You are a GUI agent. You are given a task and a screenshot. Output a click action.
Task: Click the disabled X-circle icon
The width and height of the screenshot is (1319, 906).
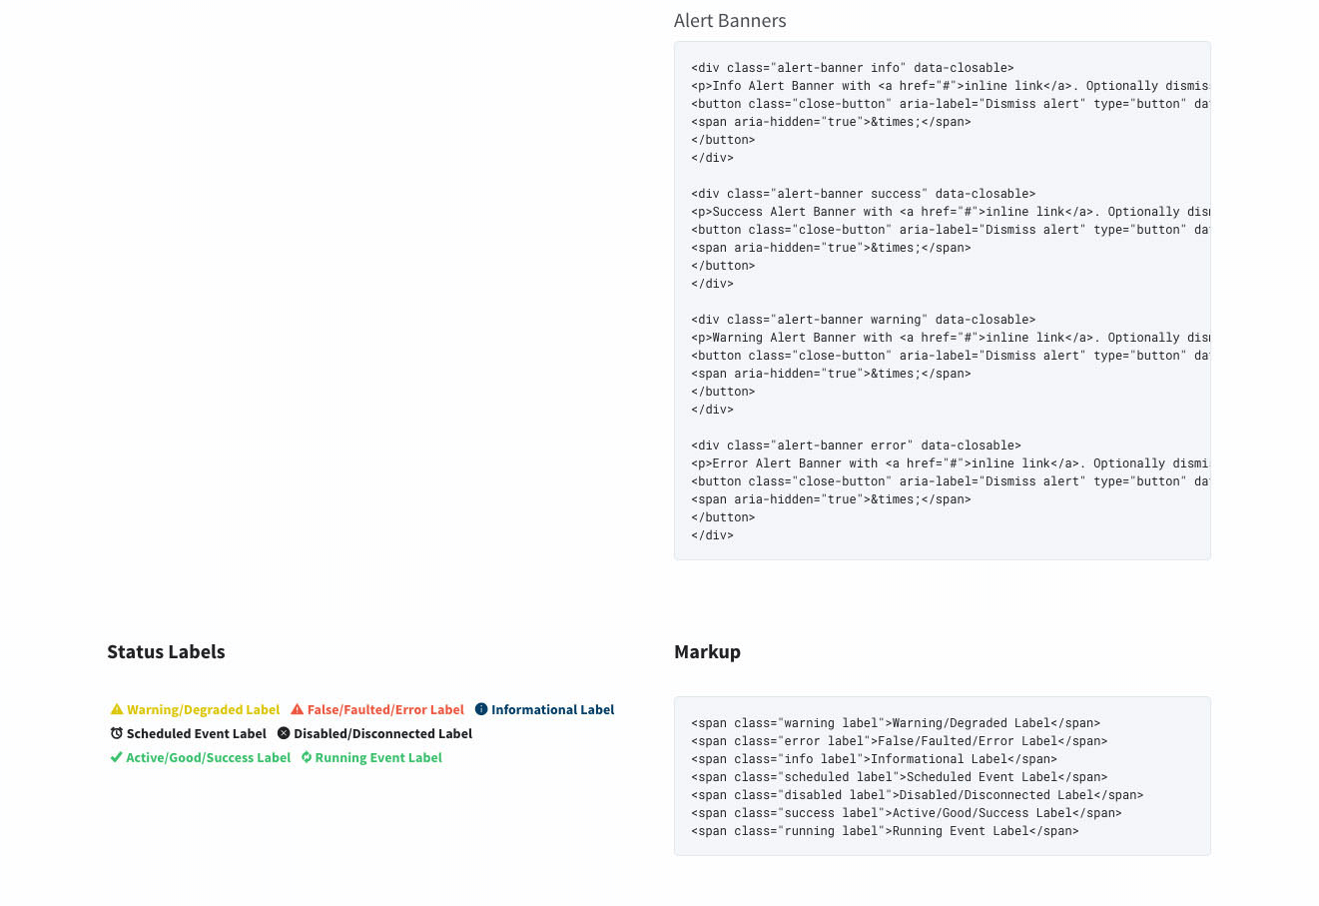(x=284, y=733)
